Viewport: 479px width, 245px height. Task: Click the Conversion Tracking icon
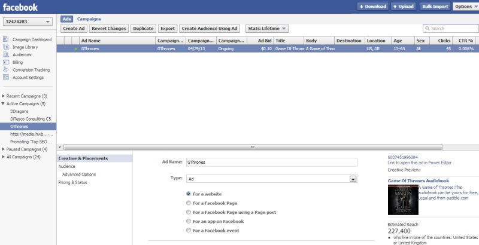point(6,70)
